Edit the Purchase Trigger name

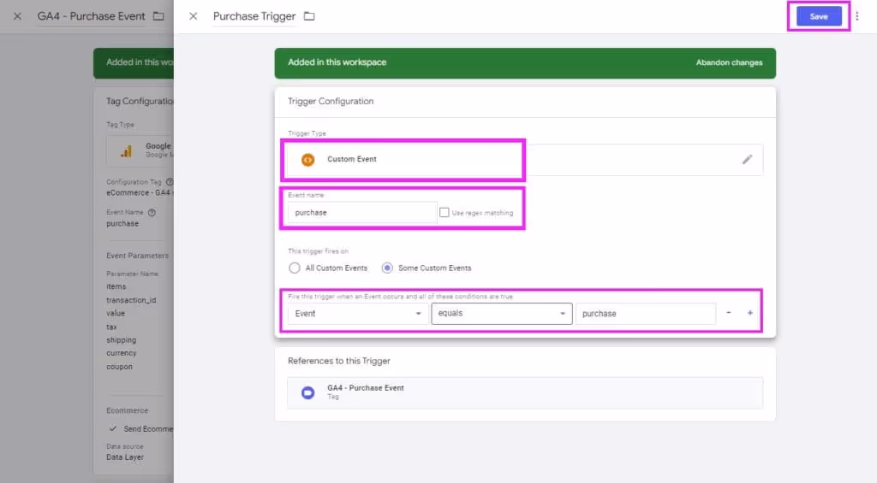(254, 16)
